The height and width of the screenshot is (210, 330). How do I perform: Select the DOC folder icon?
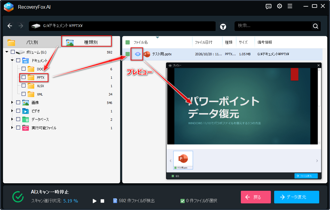point(31,69)
